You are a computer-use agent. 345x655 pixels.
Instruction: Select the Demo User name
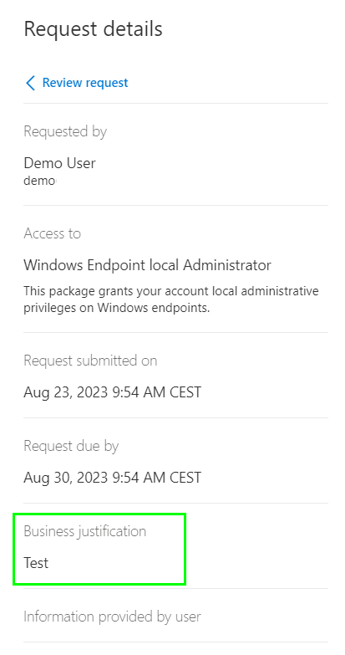point(59,163)
